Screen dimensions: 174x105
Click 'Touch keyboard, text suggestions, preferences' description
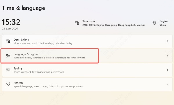39,72
